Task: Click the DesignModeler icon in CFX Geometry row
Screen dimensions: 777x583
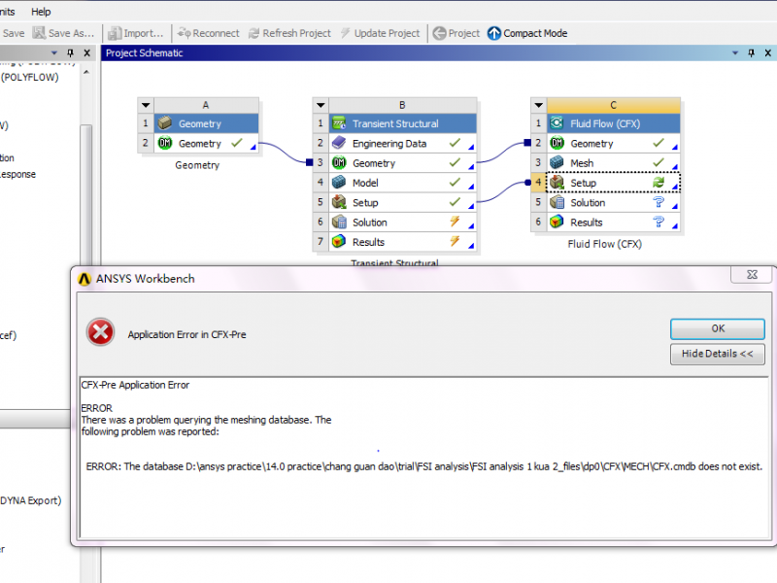Action: coord(557,143)
